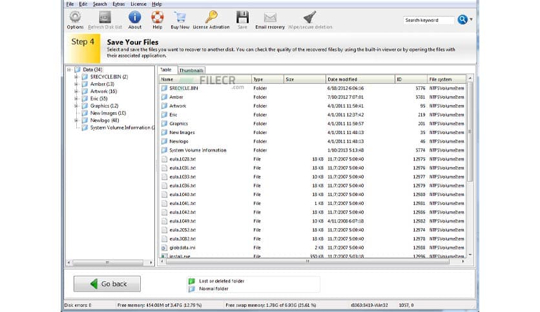
Task: Click System Volume Information folder icon in table
Action: [x=164, y=150]
